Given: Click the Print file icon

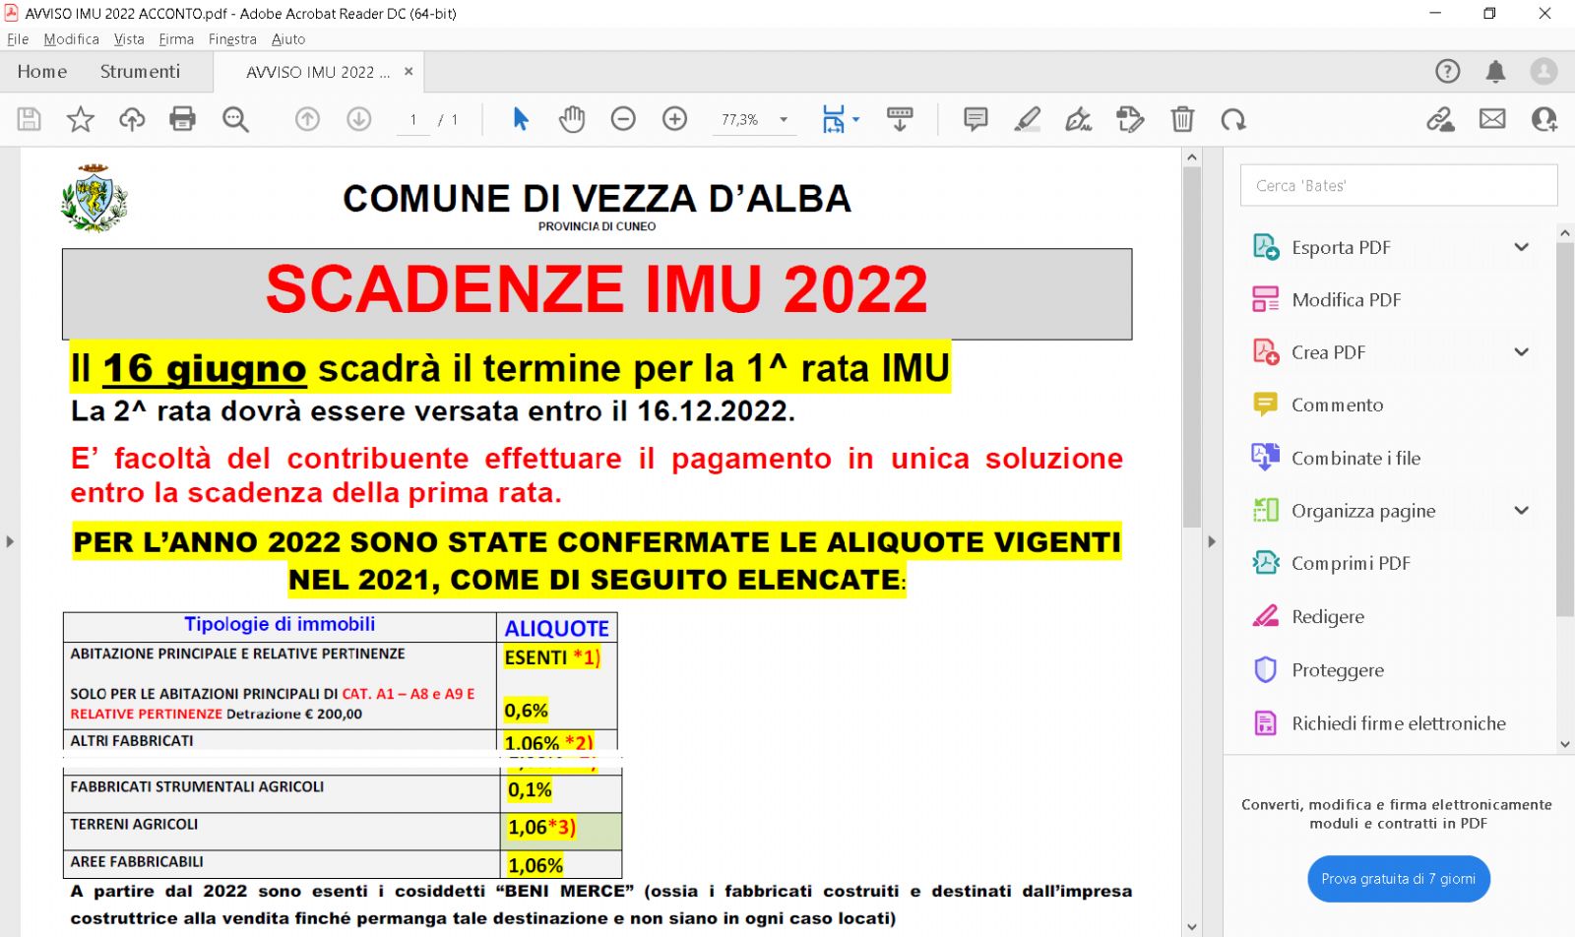Looking at the screenshot, I should point(182,119).
